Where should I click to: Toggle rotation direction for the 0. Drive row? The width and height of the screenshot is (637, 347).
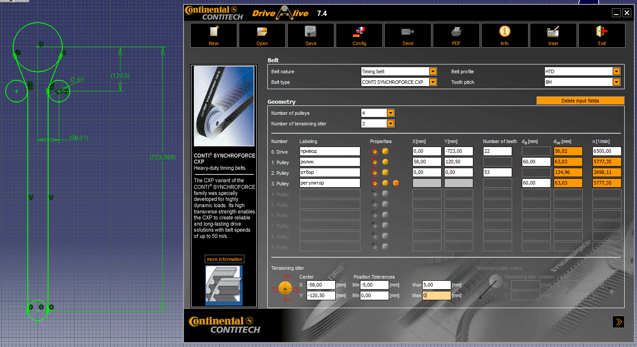[x=375, y=151]
